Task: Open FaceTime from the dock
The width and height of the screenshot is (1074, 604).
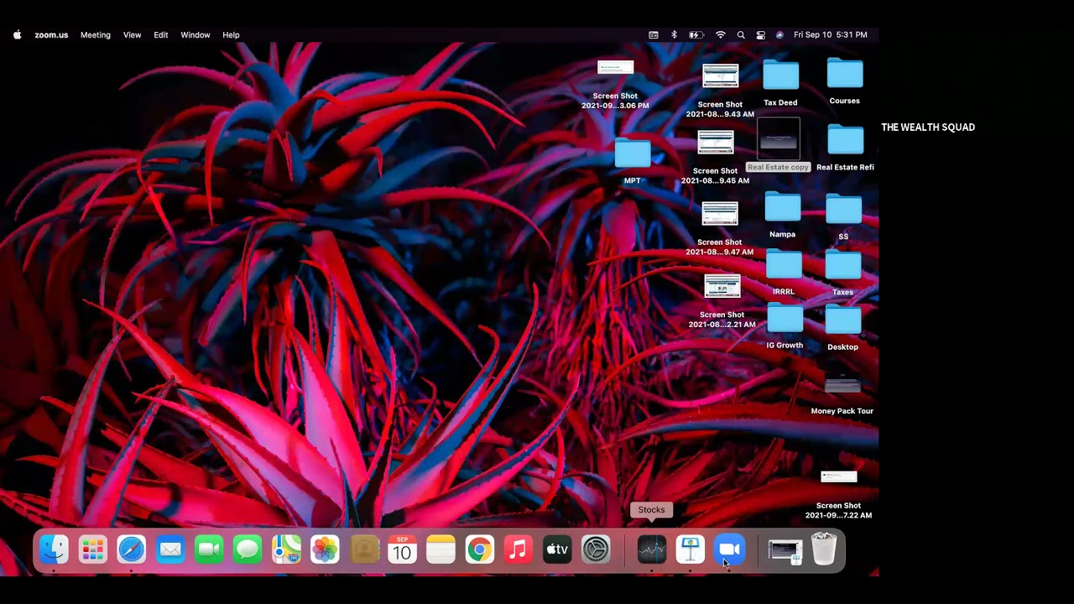Action: [209, 550]
